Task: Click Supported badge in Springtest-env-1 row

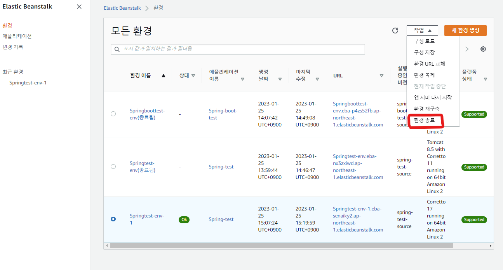Action: pyautogui.click(x=474, y=220)
